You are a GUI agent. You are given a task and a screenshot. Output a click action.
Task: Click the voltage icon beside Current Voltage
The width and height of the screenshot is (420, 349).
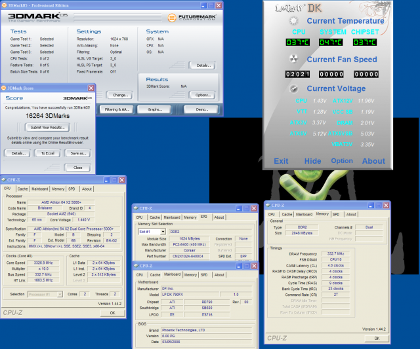[293, 88]
